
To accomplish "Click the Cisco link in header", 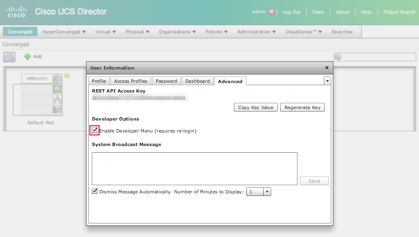I will [318, 12].
